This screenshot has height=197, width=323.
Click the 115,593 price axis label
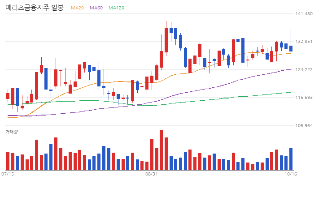point(304,98)
